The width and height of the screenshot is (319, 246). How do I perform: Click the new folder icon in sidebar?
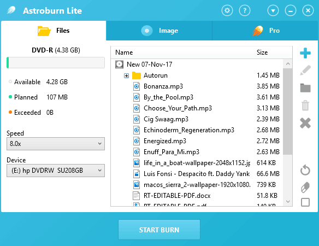(x=305, y=88)
